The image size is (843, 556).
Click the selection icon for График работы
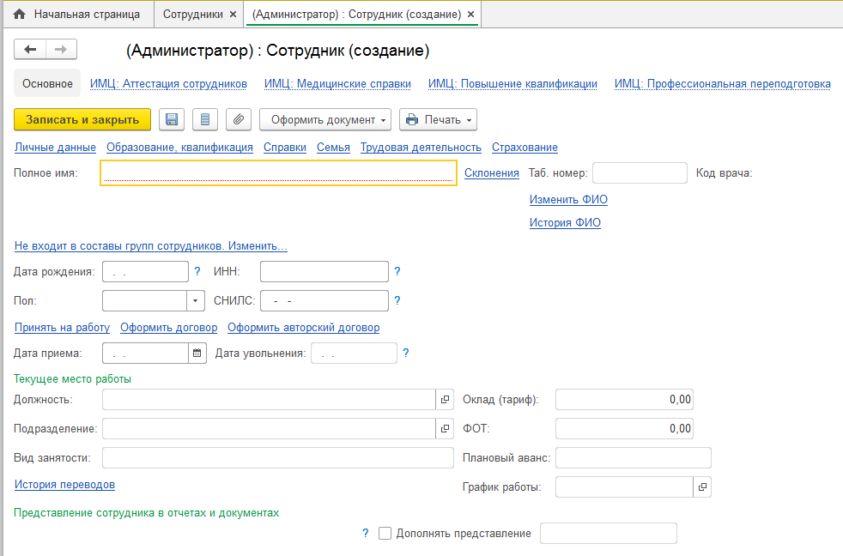702,486
